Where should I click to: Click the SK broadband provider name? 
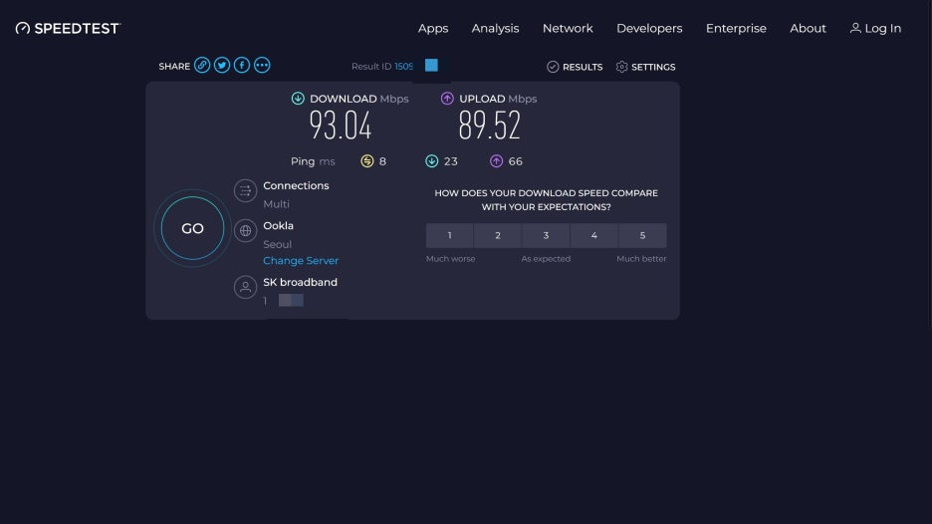click(300, 282)
